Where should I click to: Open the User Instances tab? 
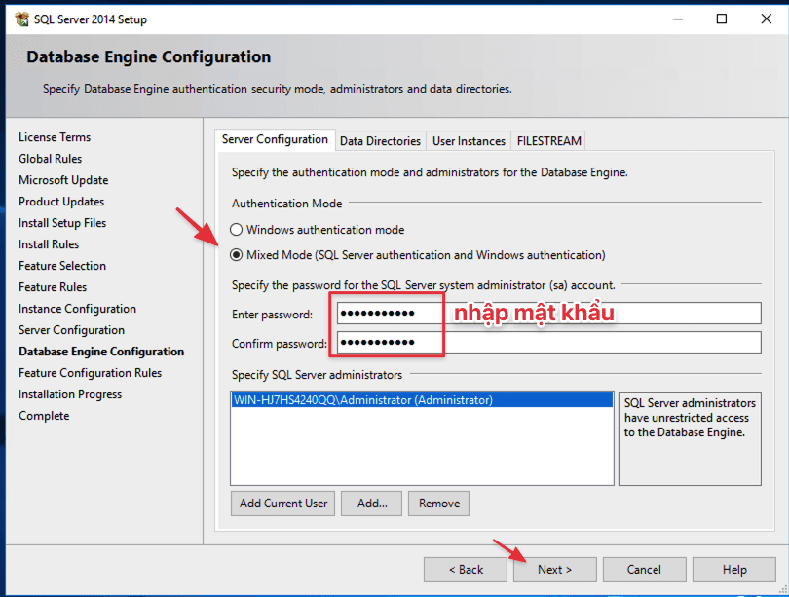pyautogui.click(x=469, y=141)
